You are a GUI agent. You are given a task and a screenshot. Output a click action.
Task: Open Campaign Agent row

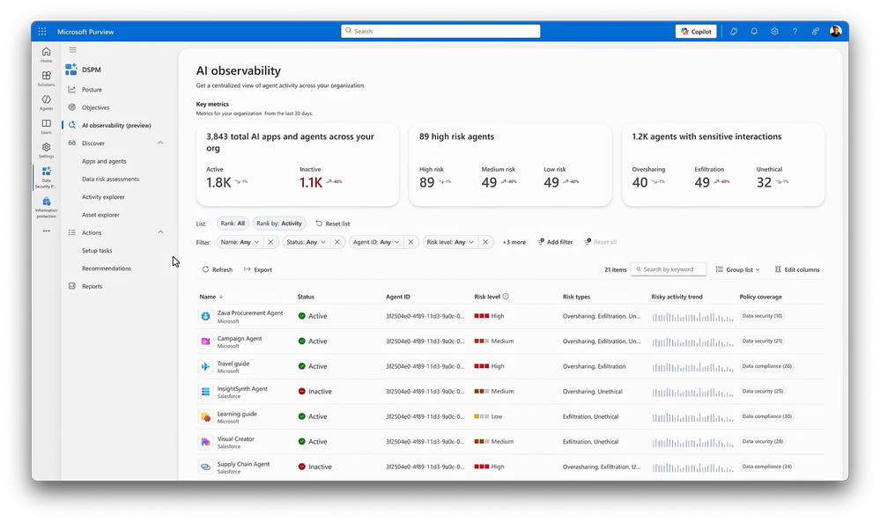pyautogui.click(x=511, y=342)
